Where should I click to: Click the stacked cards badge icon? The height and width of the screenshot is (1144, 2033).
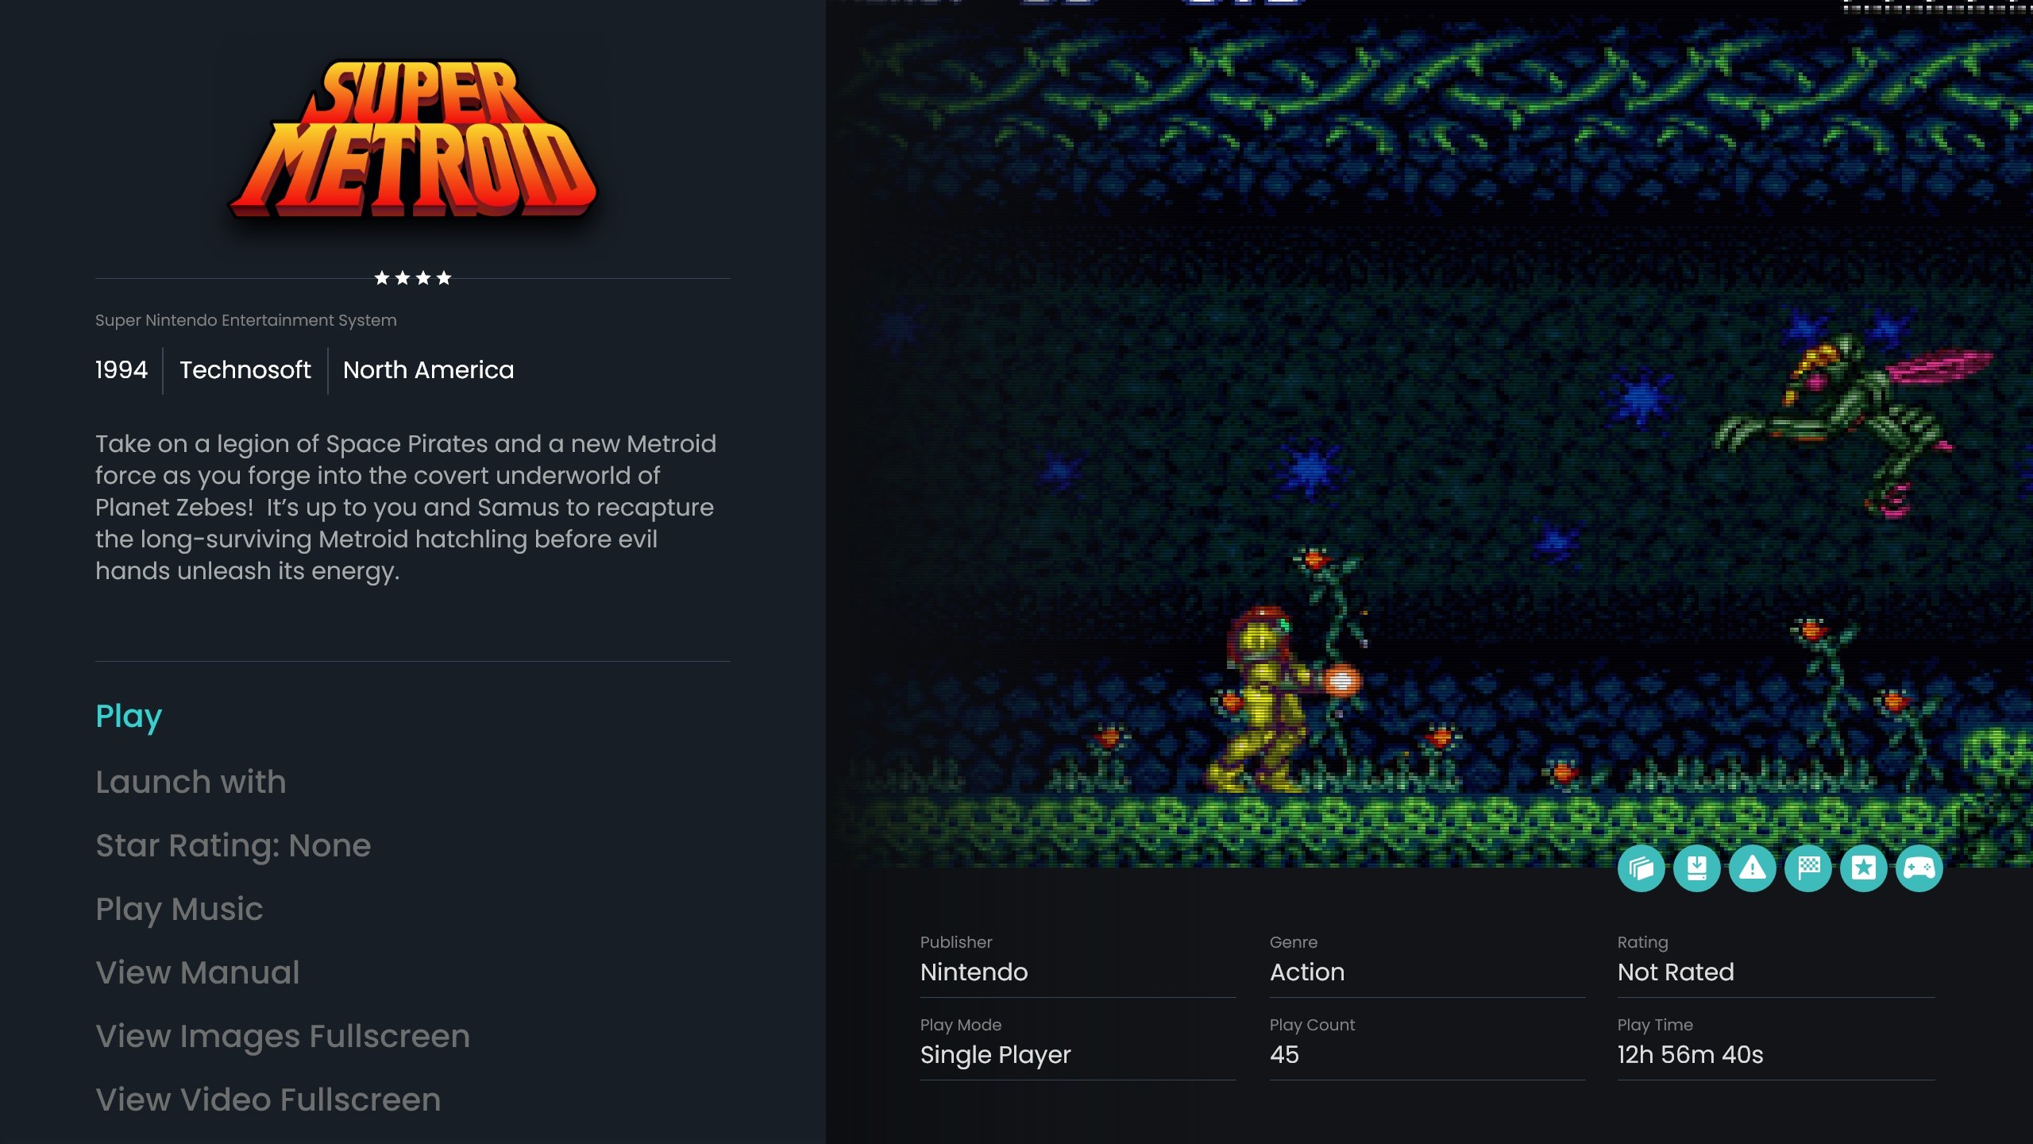[1641, 868]
